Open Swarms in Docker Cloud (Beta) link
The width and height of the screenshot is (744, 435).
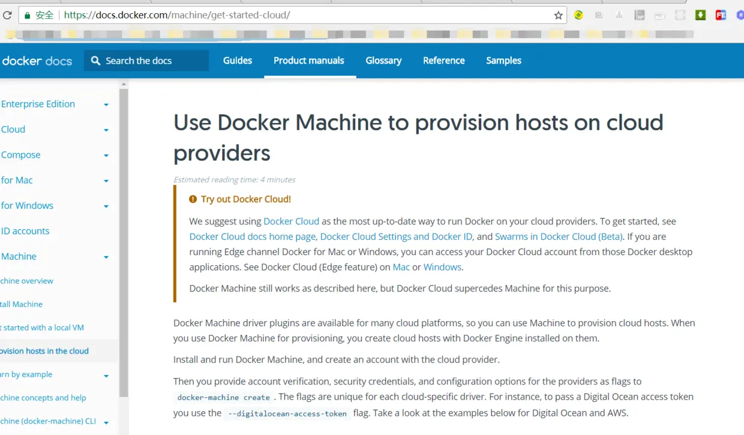[559, 236]
